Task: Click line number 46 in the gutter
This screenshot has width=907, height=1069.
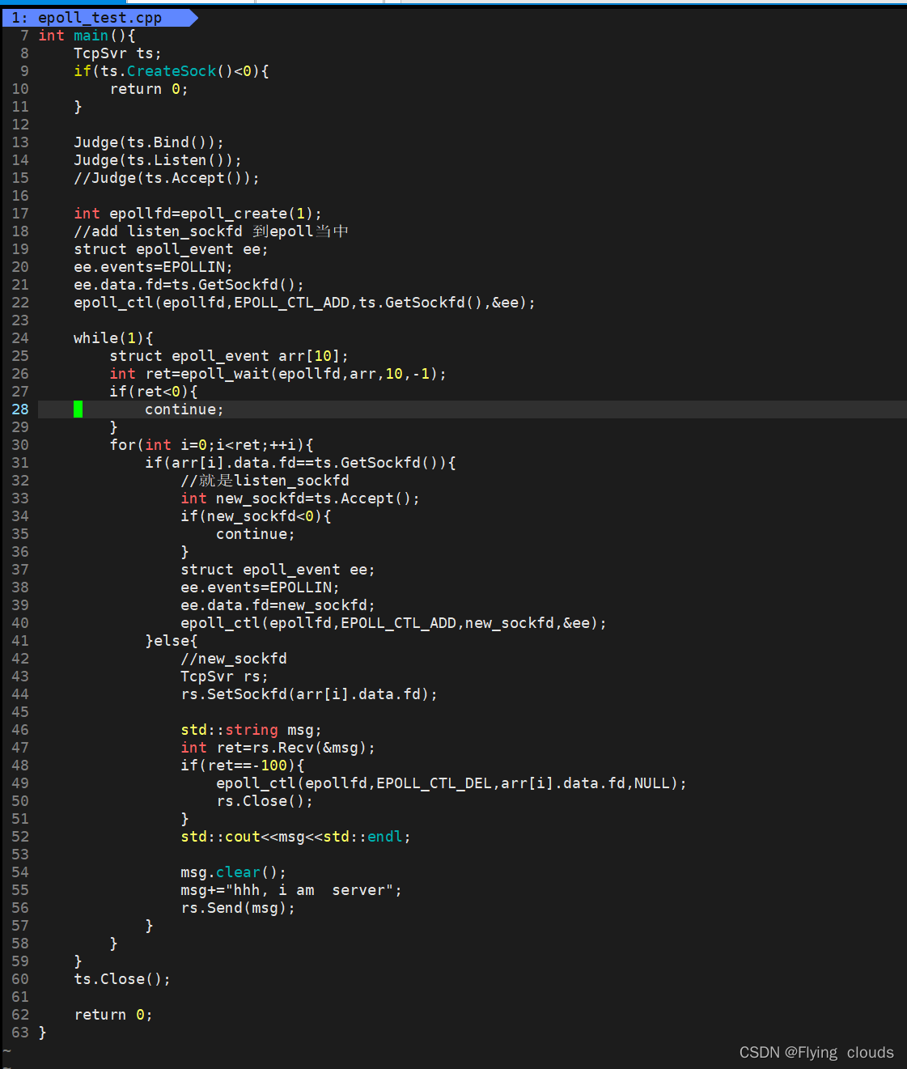Action: coord(20,730)
